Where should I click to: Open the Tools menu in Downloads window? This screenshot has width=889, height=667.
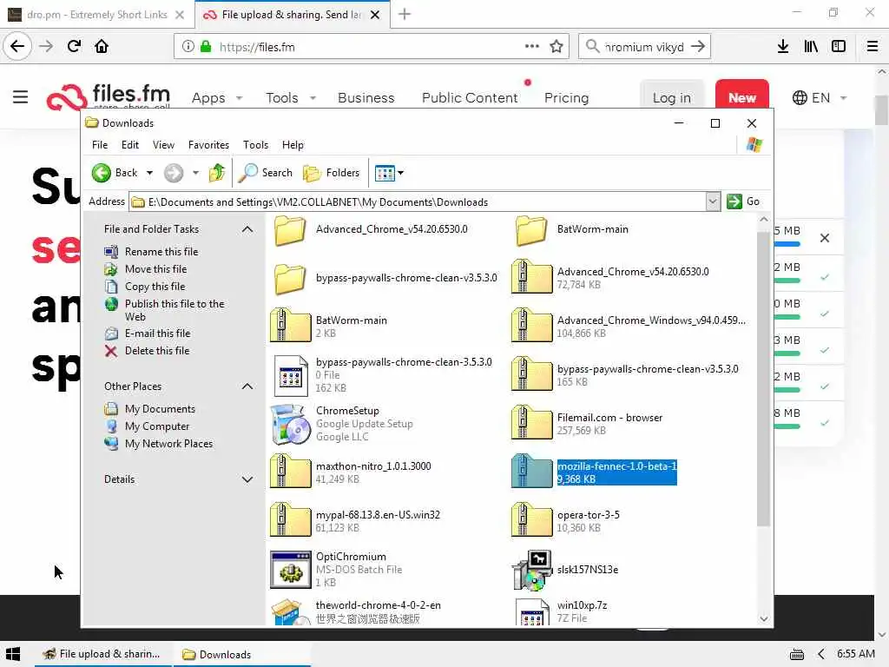point(256,145)
